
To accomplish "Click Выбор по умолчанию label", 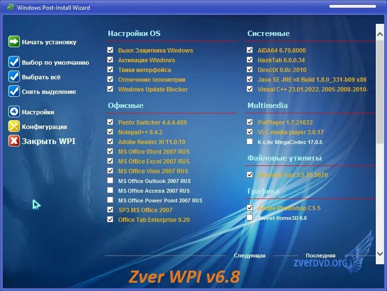I will (x=55, y=62).
